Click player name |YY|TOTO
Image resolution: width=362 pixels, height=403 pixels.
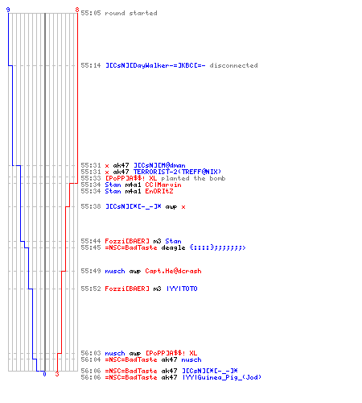tap(182, 289)
